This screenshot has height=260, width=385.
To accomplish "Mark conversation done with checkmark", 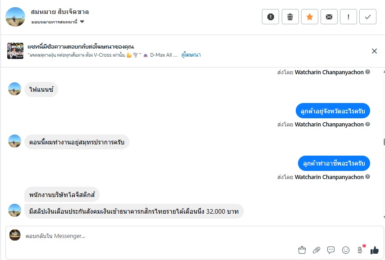I will coord(368,17).
